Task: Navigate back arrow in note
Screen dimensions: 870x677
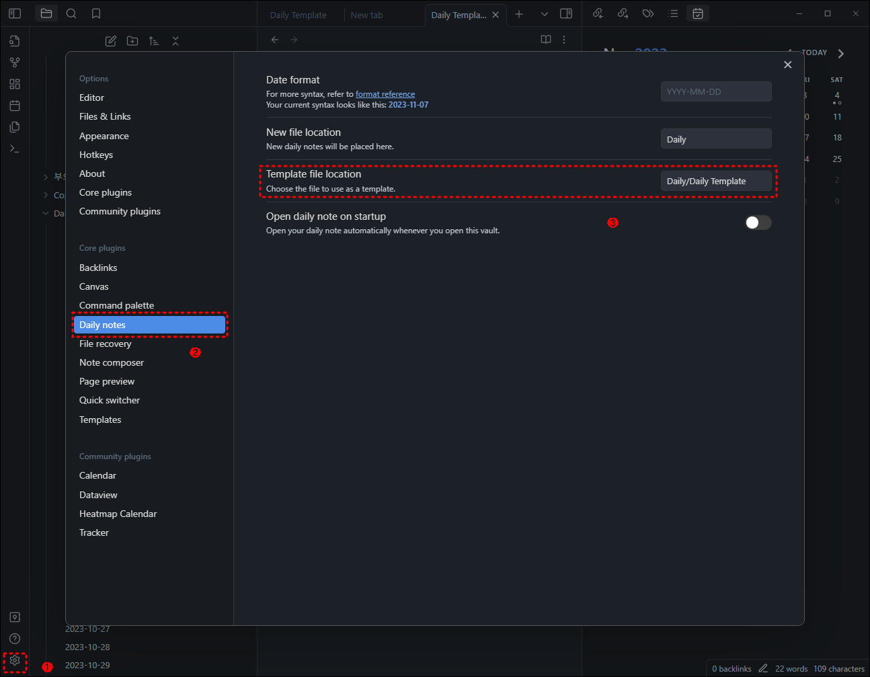Action: (x=275, y=40)
